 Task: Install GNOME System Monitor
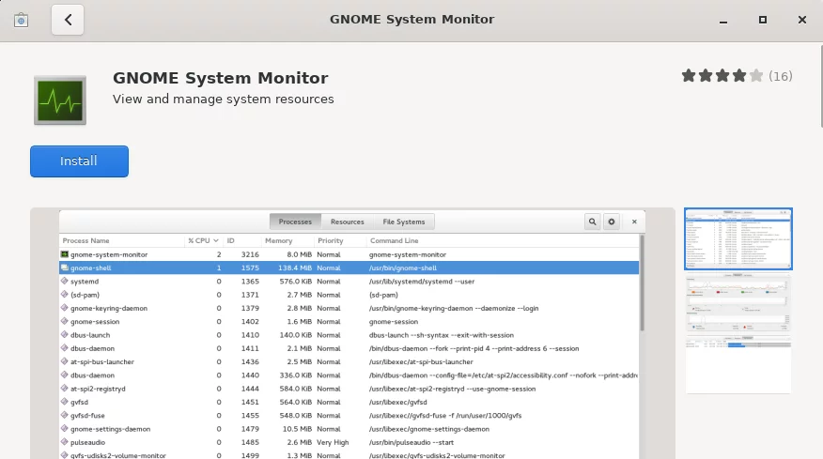click(x=79, y=161)
